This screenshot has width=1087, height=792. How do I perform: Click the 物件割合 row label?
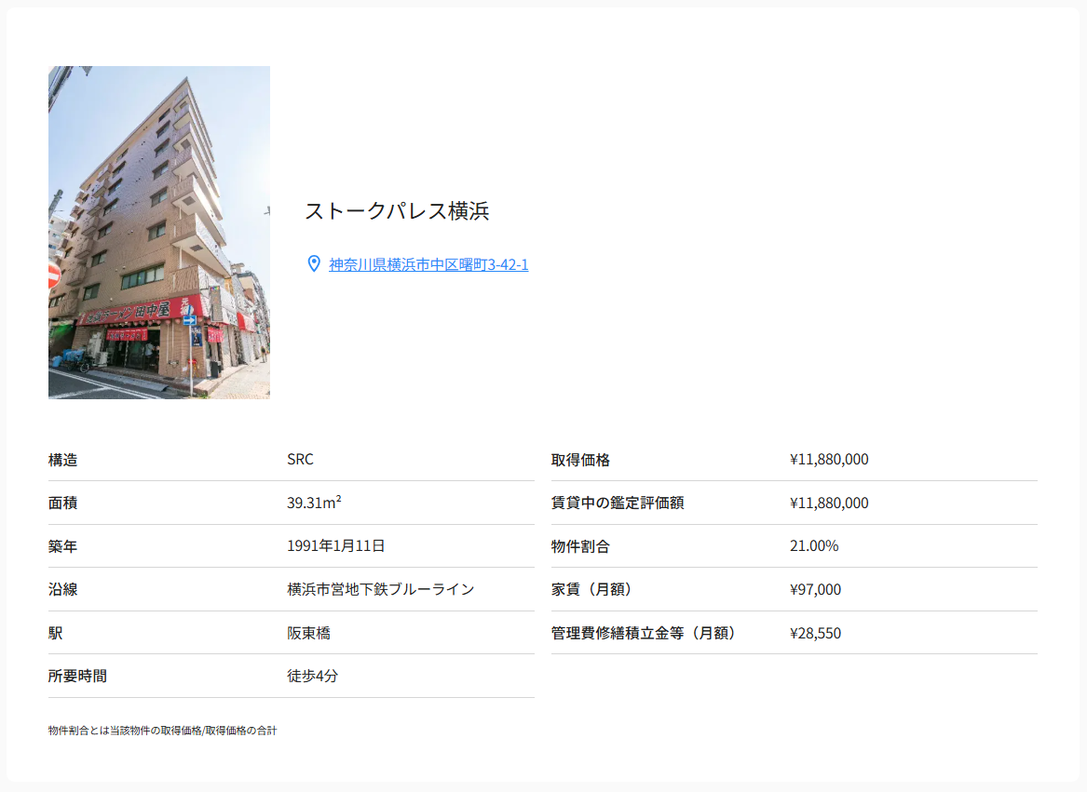tap(580, 546)
